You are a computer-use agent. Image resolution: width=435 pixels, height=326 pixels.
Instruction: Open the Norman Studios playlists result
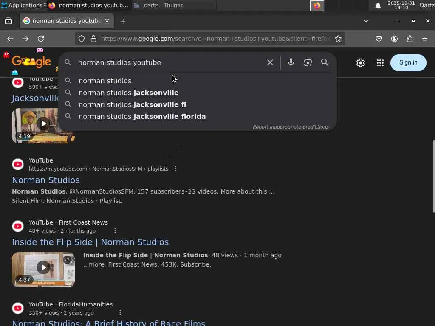coord(46,180)
